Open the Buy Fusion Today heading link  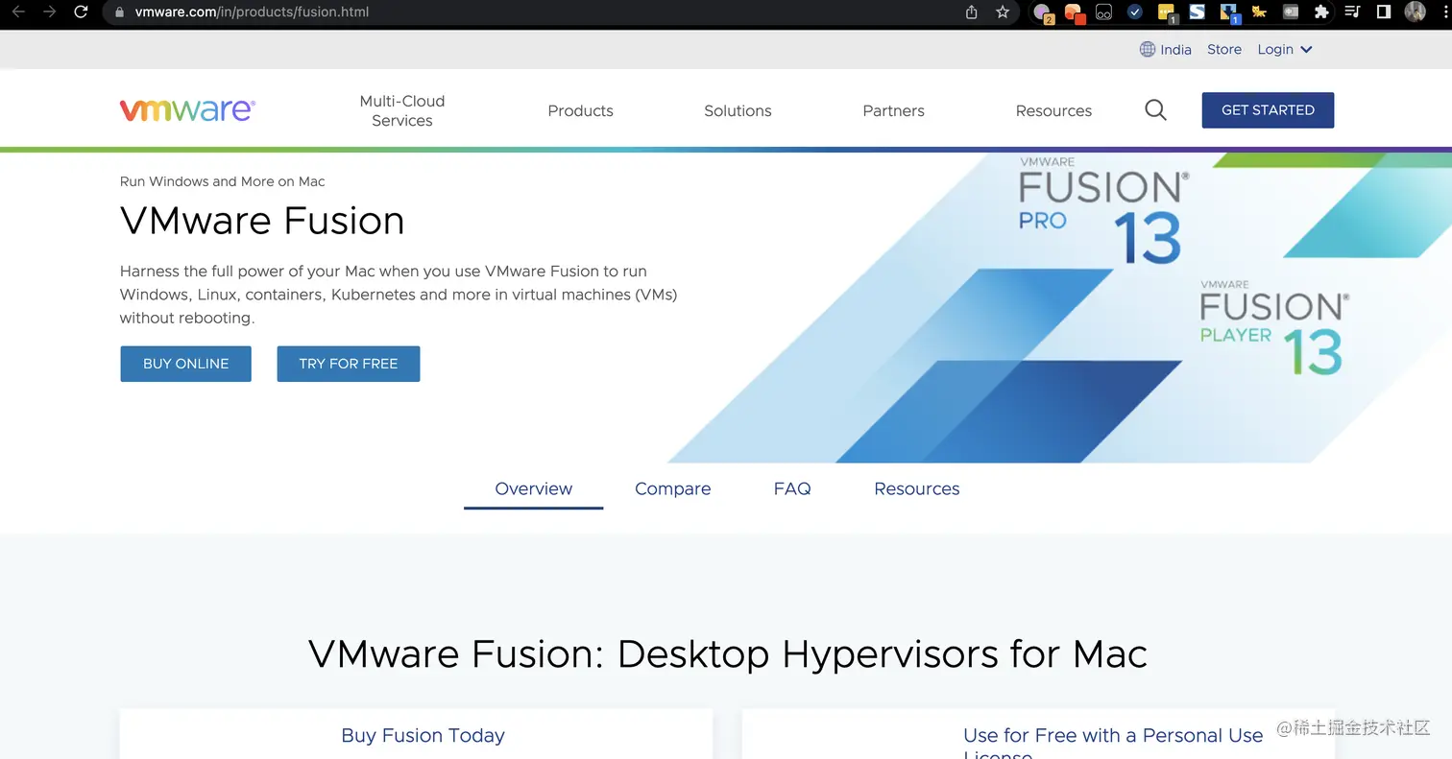pos(423,735)
